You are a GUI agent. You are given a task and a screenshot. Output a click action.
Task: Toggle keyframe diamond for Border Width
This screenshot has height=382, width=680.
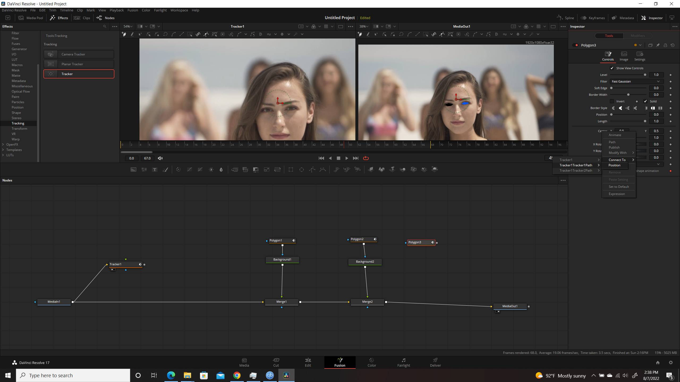(670, 95)
